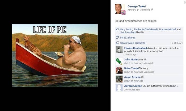Open Brian Tarski's profile picture
The height and width of the screenshot is (111, 186).
[119, 70]
